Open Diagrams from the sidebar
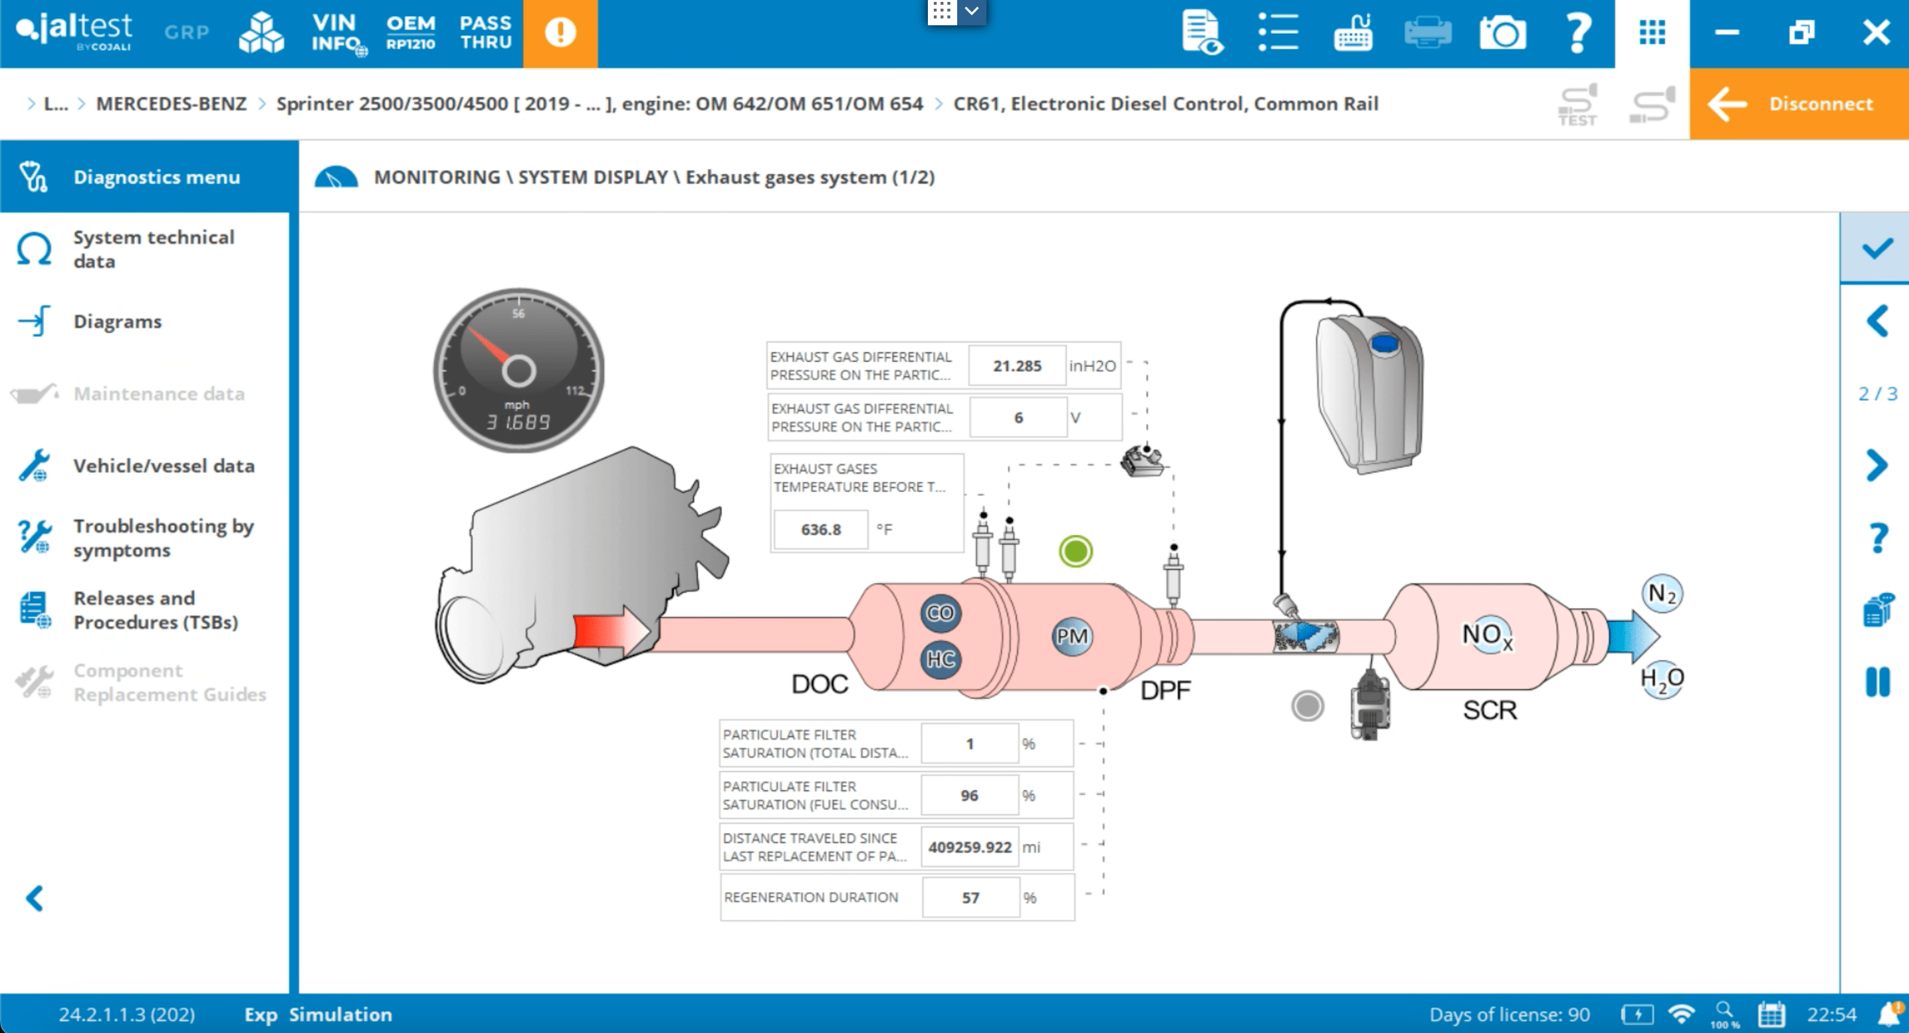 point(117,322)
